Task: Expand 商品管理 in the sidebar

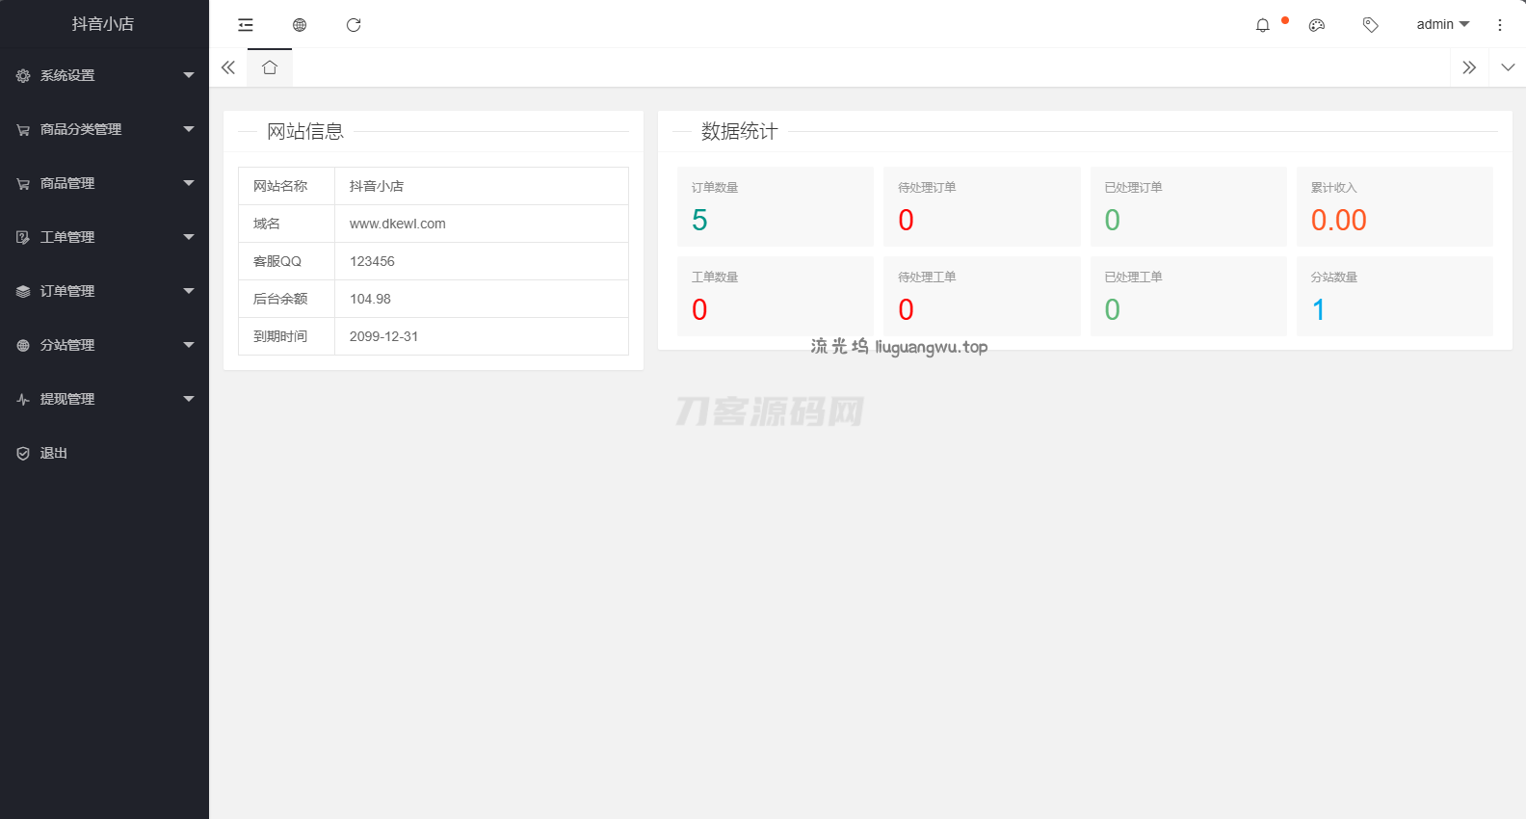Action: 104,183
